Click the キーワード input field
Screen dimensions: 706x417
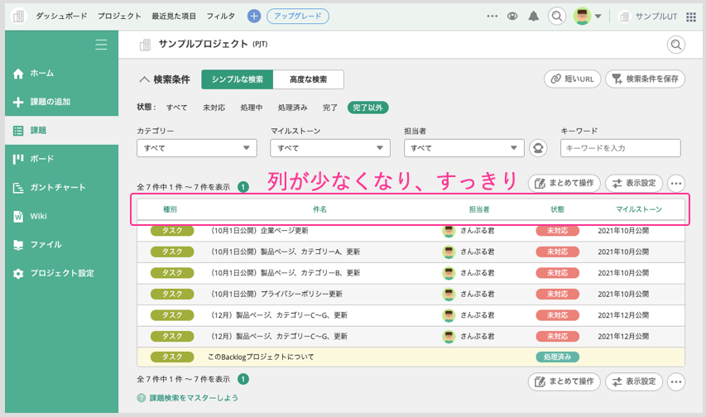(x=620, y=148)
